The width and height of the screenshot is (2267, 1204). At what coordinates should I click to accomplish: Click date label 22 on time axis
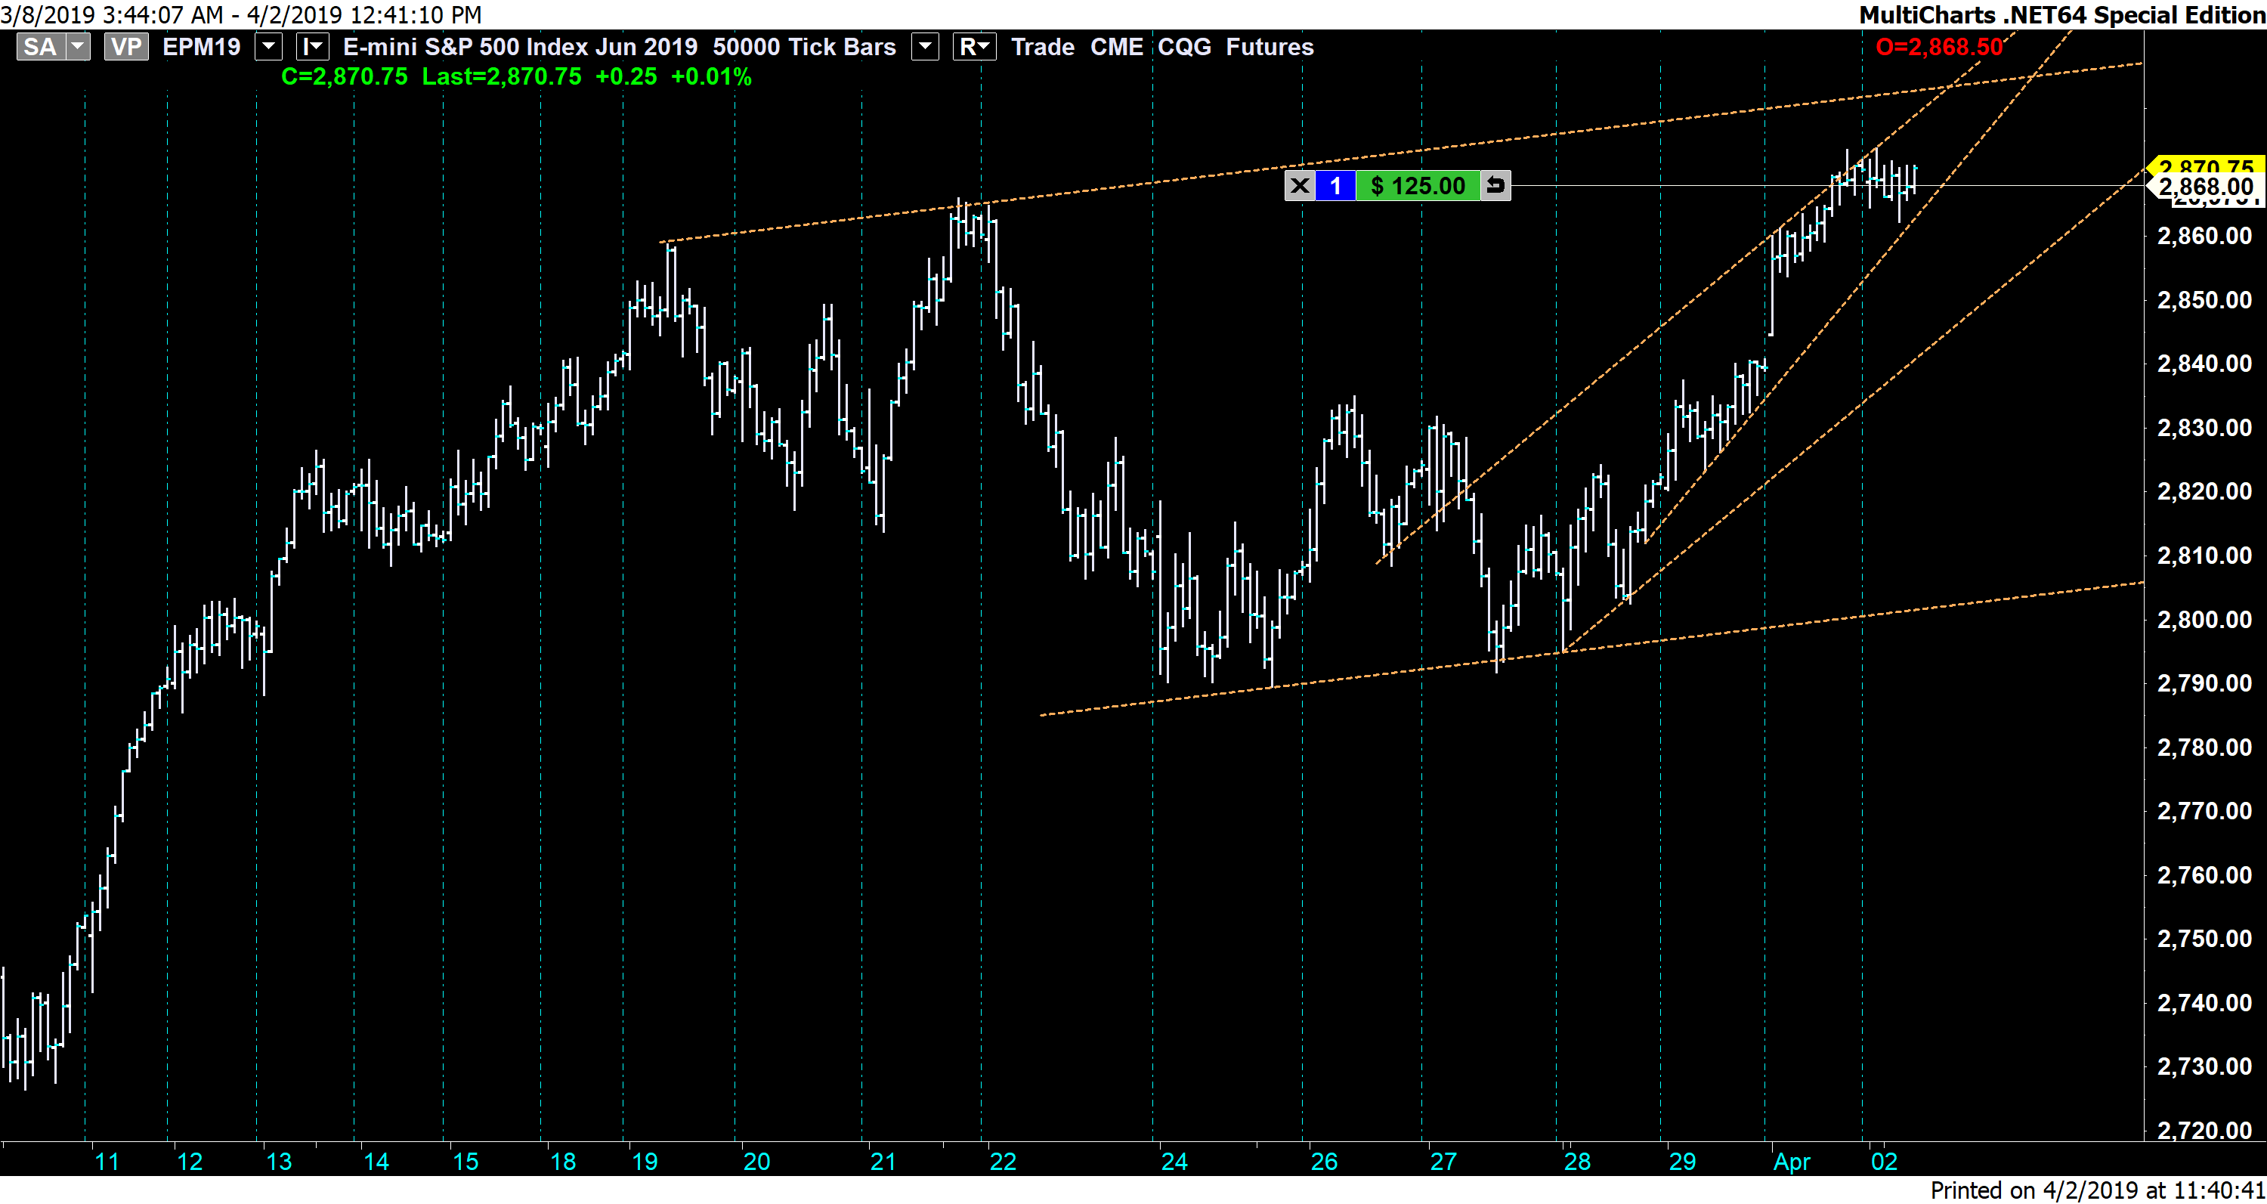[x=1004, y=1162]
